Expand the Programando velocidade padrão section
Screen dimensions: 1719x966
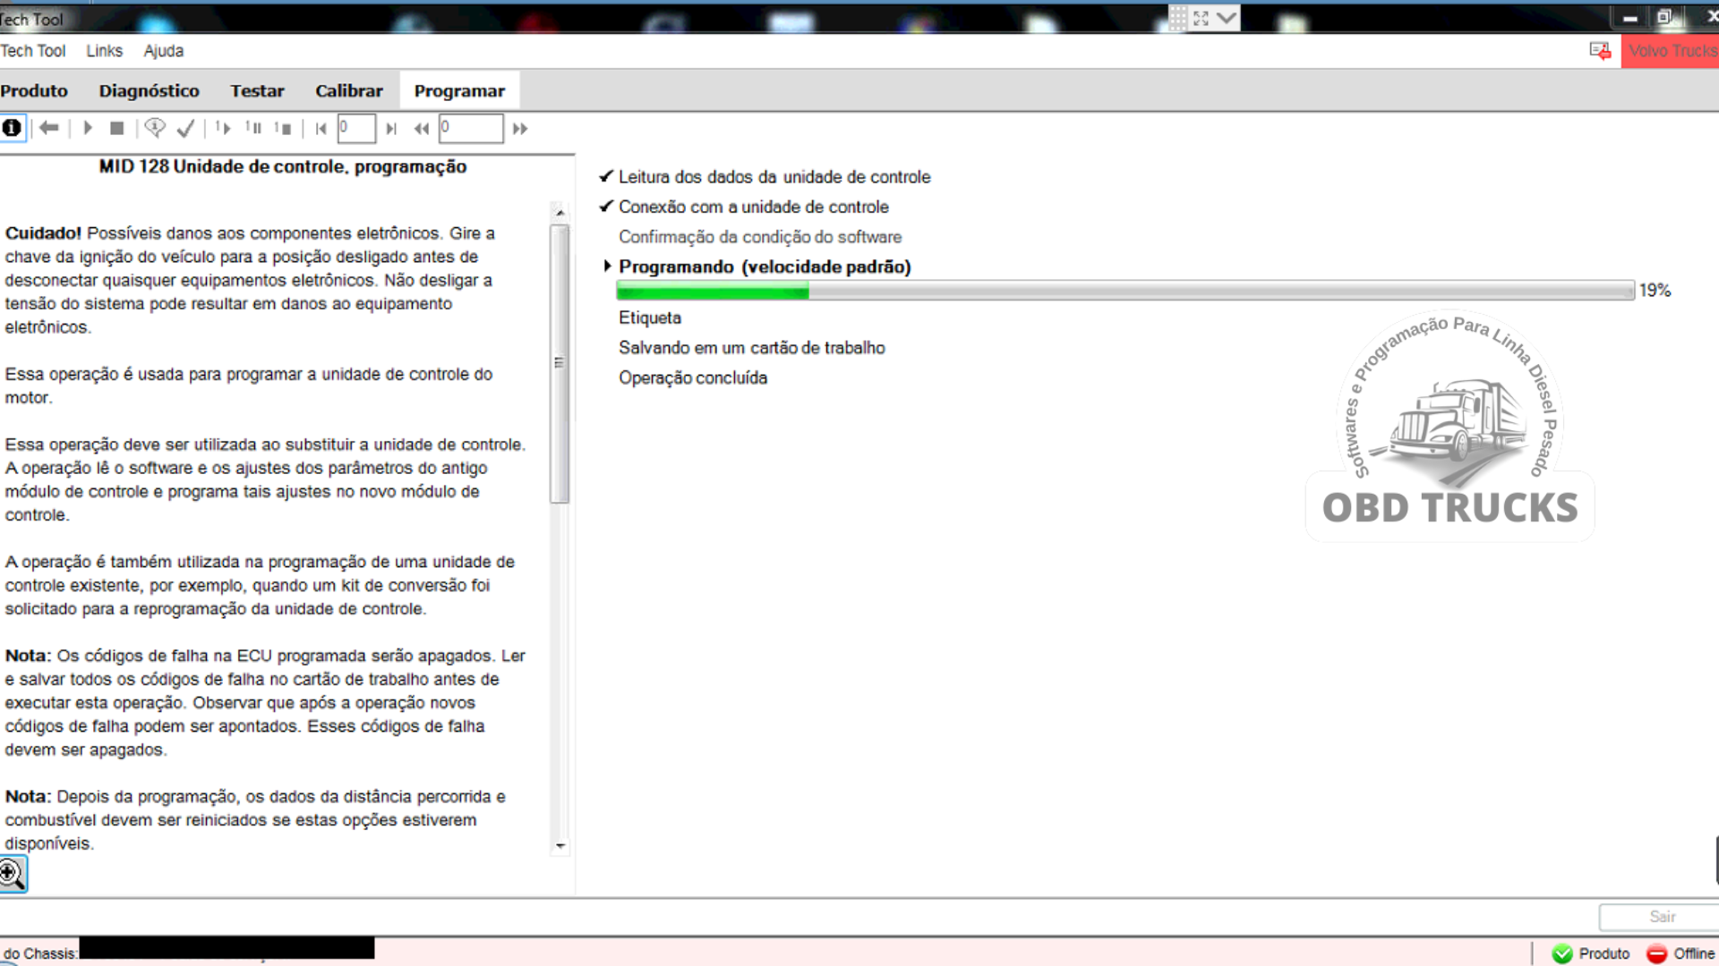click(605, 267)
